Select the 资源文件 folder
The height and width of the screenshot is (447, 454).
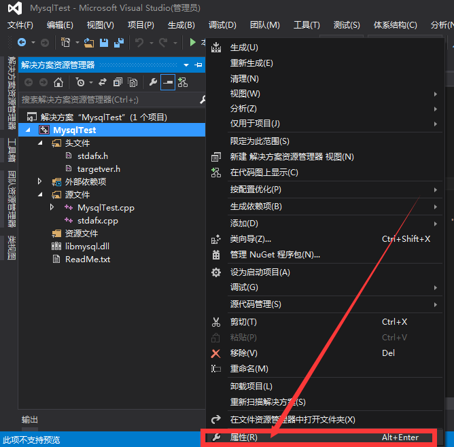pyautogui.click(x=82, y=234)
